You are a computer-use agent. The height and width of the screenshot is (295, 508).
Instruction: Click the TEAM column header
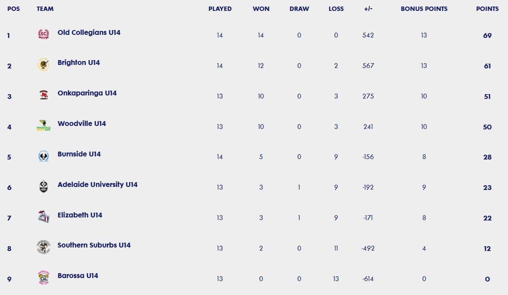click(45, 9)
